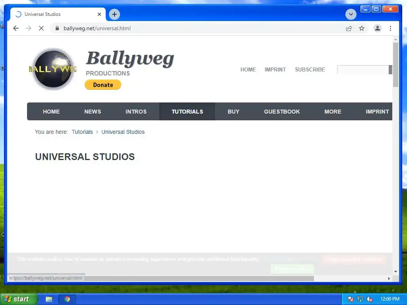This screenshot has width=407, height=305.
Task: Click the UNIVERSAL STUDIOS page heading
Action: click(85, 156)
